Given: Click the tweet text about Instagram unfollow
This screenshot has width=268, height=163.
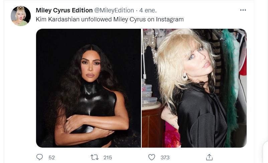Looking at the screenshot, I should coord(110,19).
